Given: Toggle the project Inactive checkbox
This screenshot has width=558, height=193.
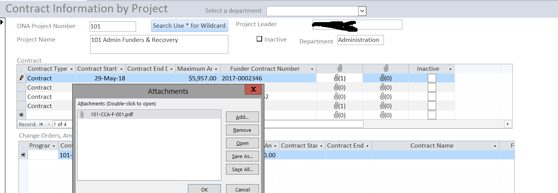Looking at the screenshot, I should [x=259, y=39].
